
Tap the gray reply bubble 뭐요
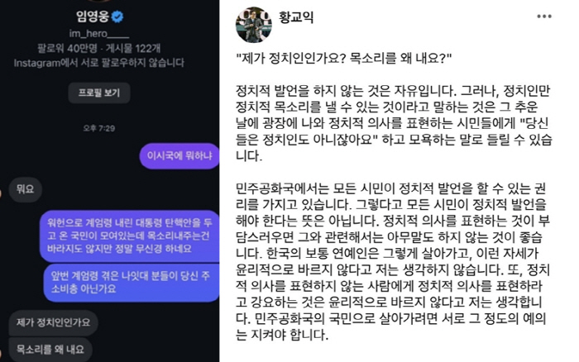[25, 189]
